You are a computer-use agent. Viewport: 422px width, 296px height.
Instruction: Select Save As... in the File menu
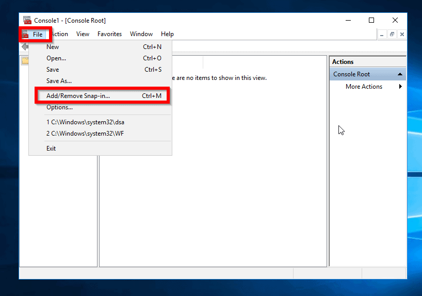coord(100,81)
